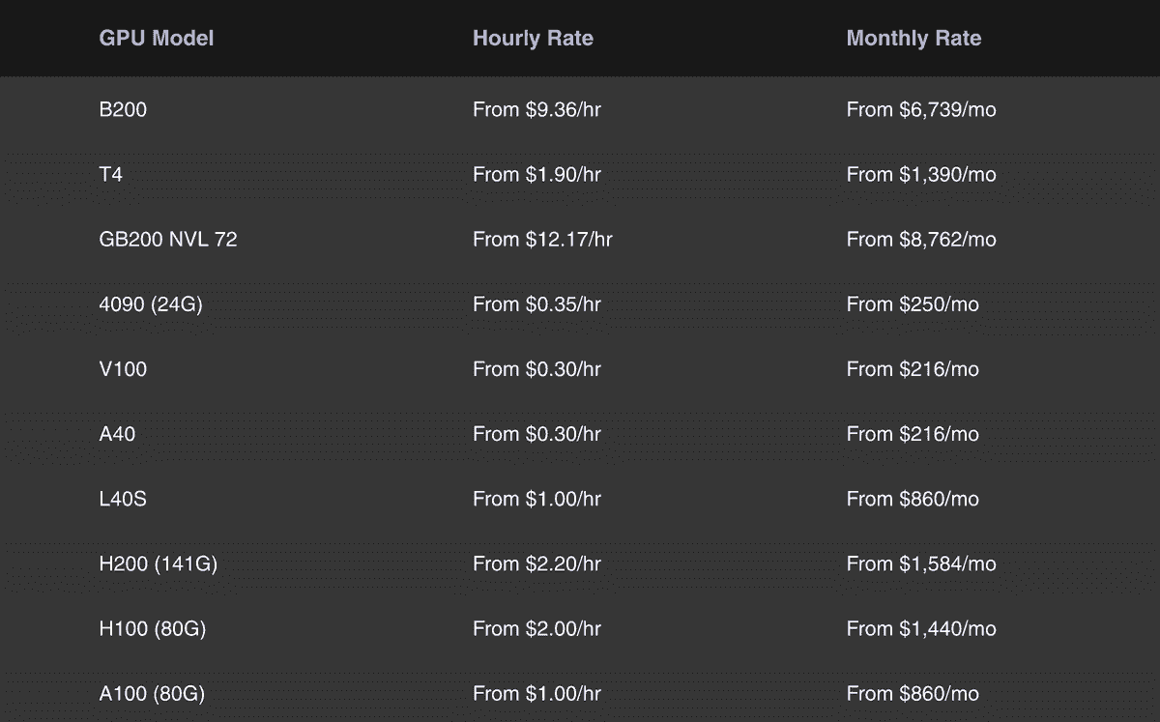The image size is (1160, 722).
Task: Click the A100 (80G) model name
Action: pyautogui.click(x=152, y=693)
